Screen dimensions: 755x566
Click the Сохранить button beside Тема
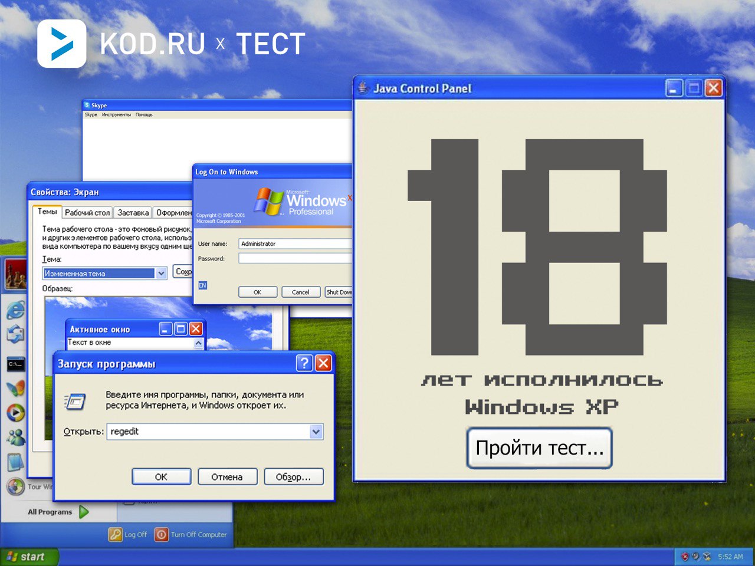click(182, 272)
